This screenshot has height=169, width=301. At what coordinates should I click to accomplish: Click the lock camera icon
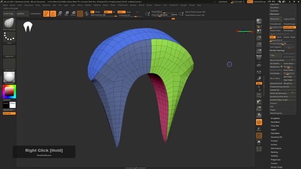tap(259, 78)
